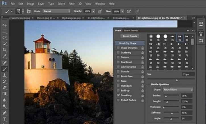Viewport: 206px width, 124px height.
Task: Turn off the Smoothing checkbox
Action: 118,95
